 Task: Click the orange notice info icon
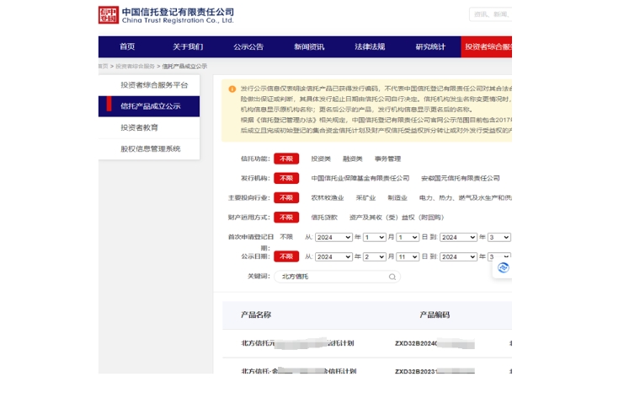(232, 88)
